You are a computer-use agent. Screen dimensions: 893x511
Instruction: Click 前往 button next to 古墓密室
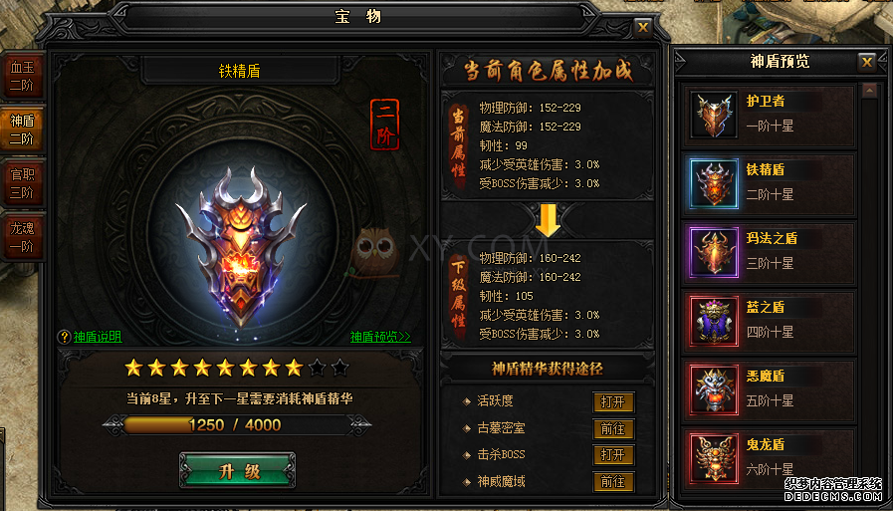tap(613, 428)
